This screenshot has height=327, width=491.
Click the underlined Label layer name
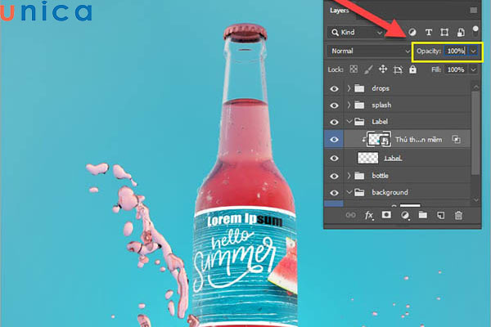click(393, 159)
